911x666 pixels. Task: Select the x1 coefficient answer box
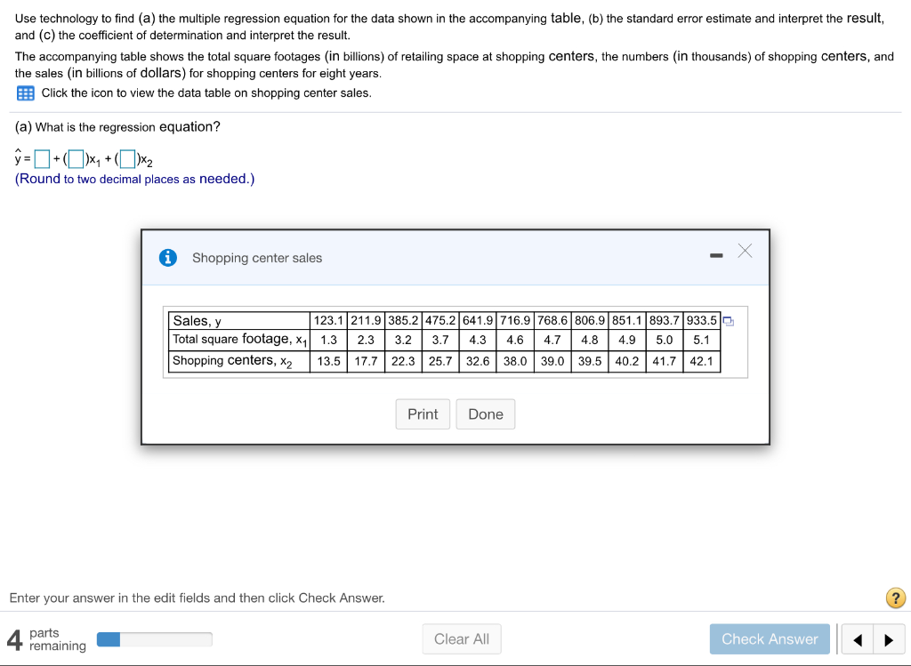coord(77,157)
